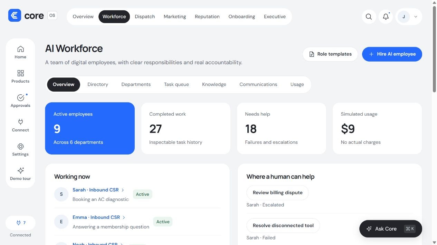
Task: Click the 7 connected plug badge
Action: (20, 223)
